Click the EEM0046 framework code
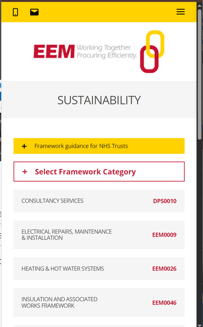 (x=164, y=303)
